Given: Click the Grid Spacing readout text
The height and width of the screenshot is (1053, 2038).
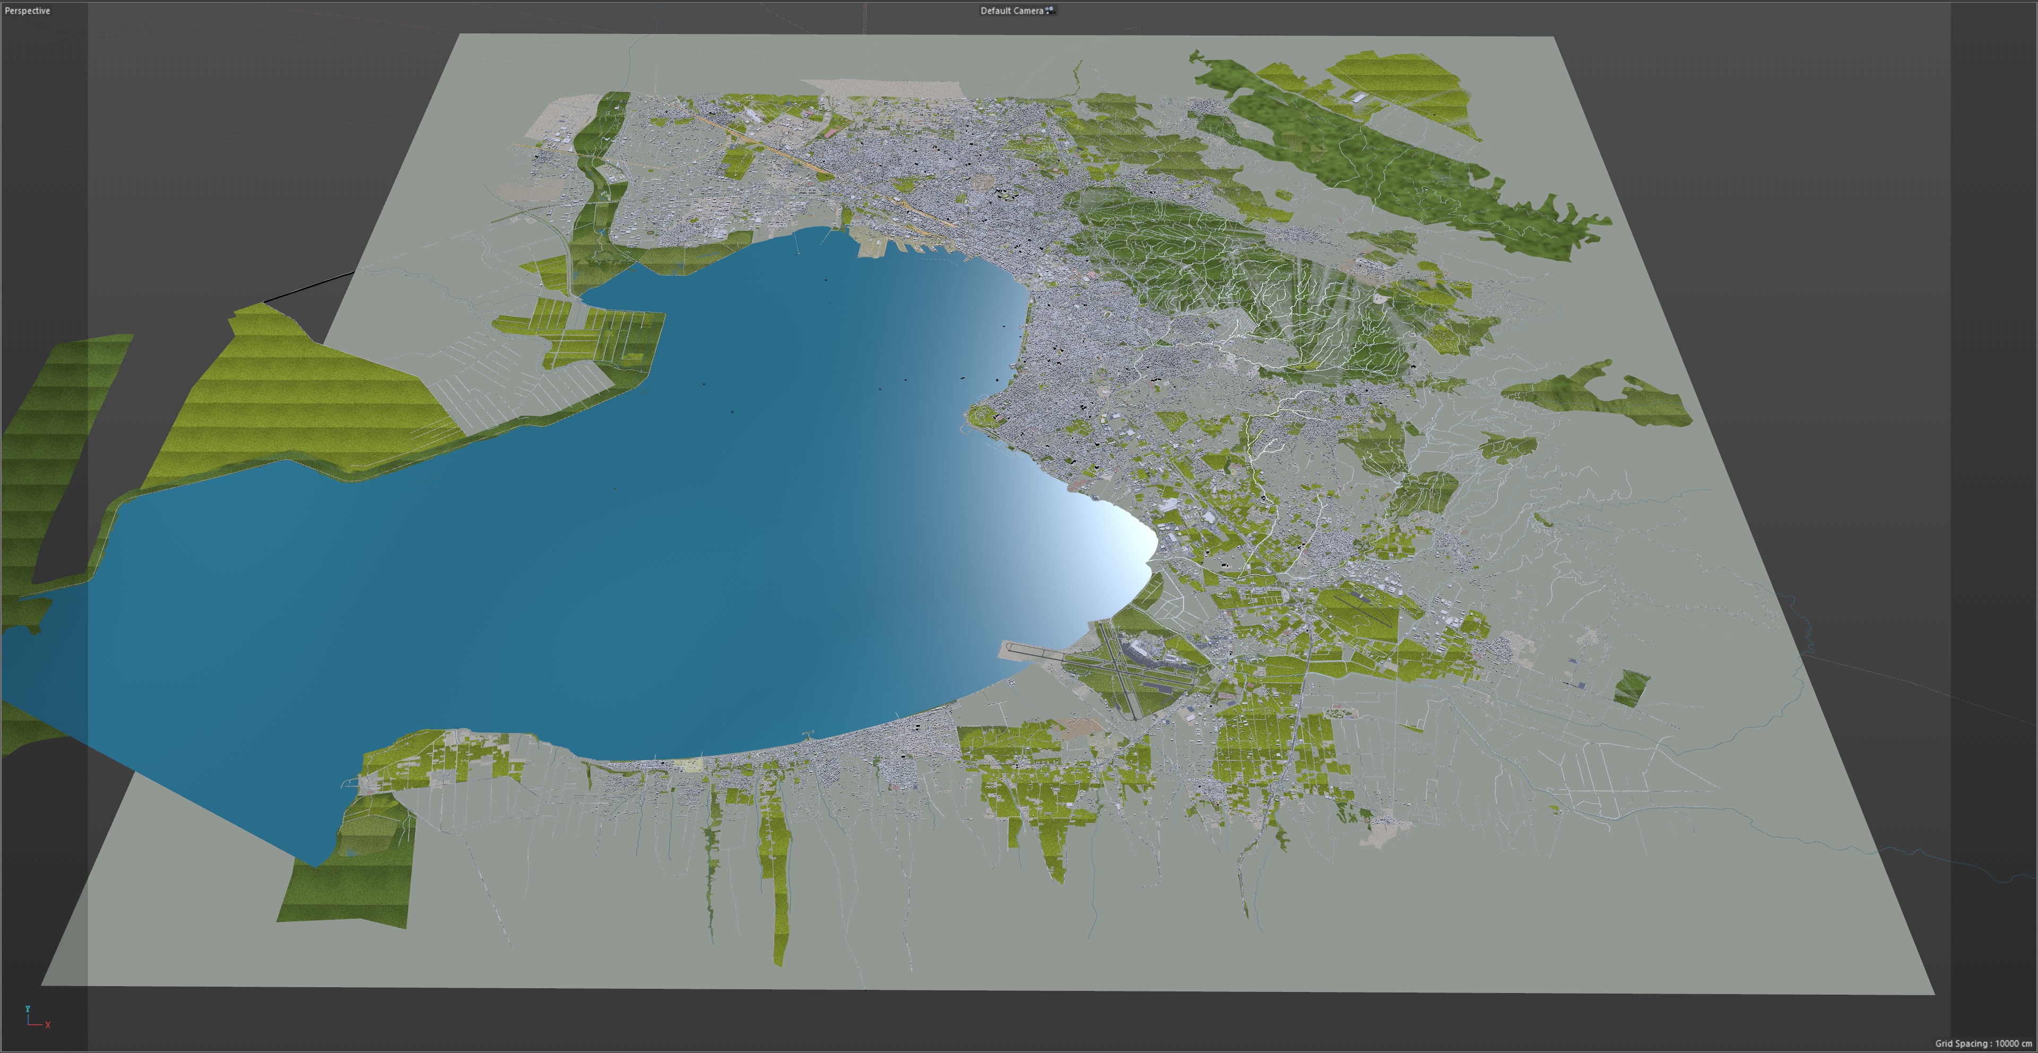Looking at the screenshot, I should click(x=1983, y=1043).
